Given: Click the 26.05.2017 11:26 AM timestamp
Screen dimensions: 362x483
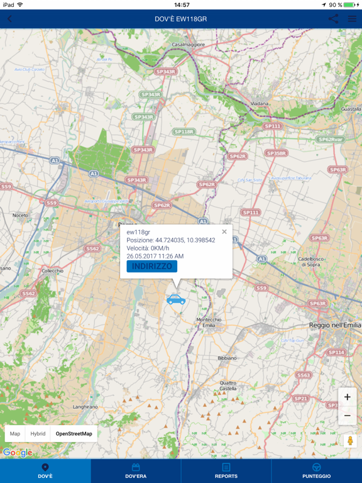Looking at the screenshot, I should (x=155, y=257).
